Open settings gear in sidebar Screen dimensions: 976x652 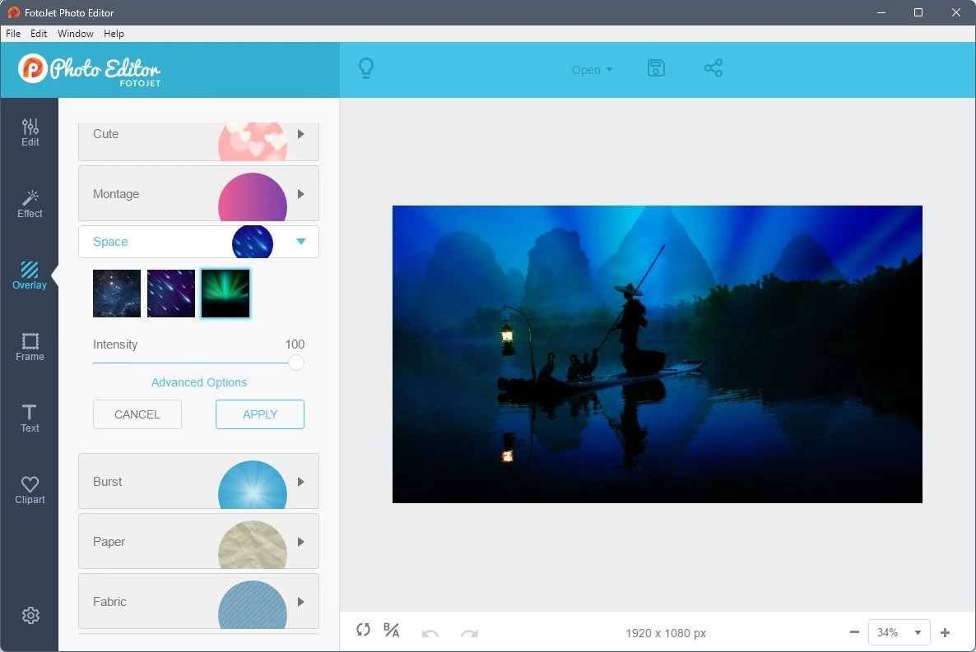30,615
